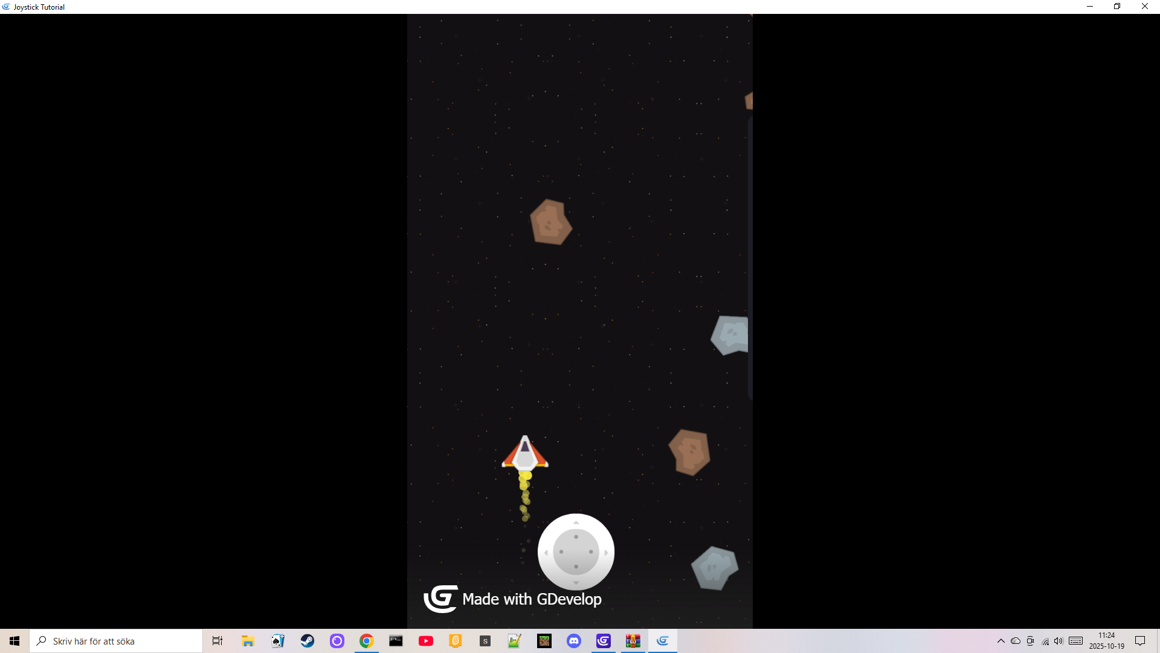Open Google Chrome from the taskbar
This screenshot has width=1160, height=653.
(x=366, y=641)
